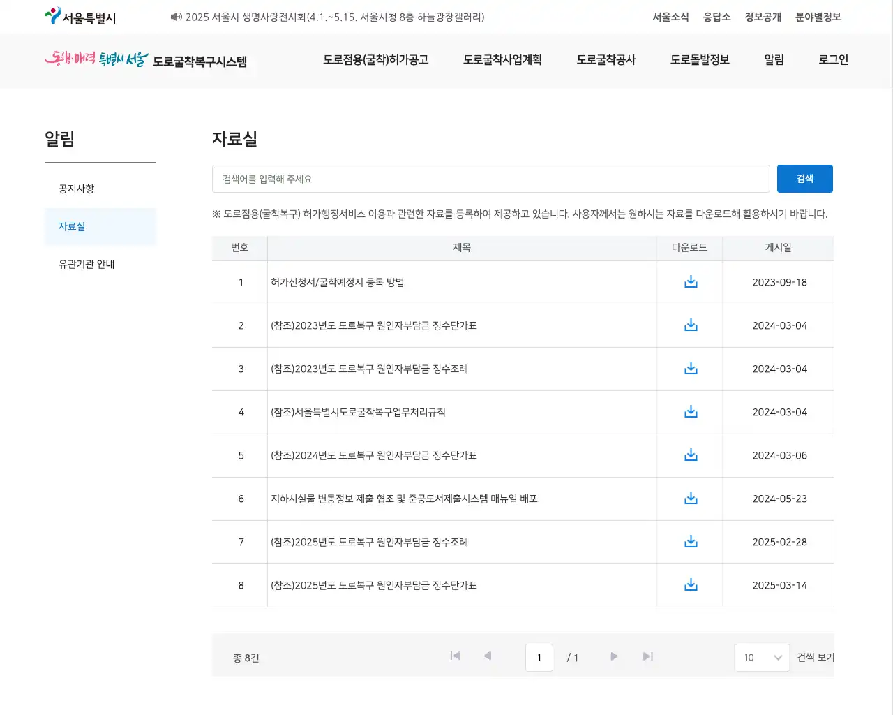Click download icon for 서울특별시도로굴착복구업무처리규칙
This screenshot has height=715, width=893.
tap(691, 412)
